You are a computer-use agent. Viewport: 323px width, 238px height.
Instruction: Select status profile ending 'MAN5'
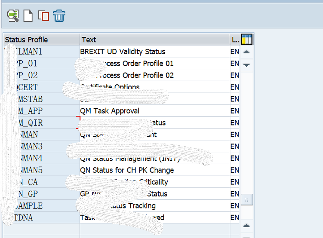pos(42,170)
